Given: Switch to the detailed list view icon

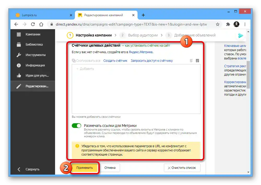Looking at the screenshot, I should 197,61.
